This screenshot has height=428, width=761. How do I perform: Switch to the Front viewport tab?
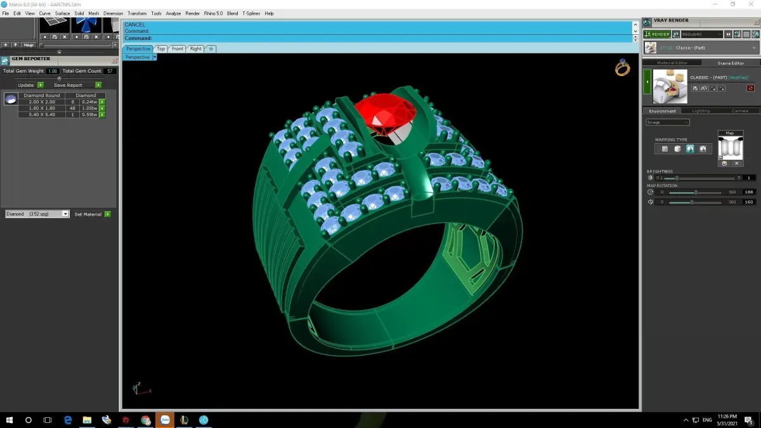tap(178, 49)
